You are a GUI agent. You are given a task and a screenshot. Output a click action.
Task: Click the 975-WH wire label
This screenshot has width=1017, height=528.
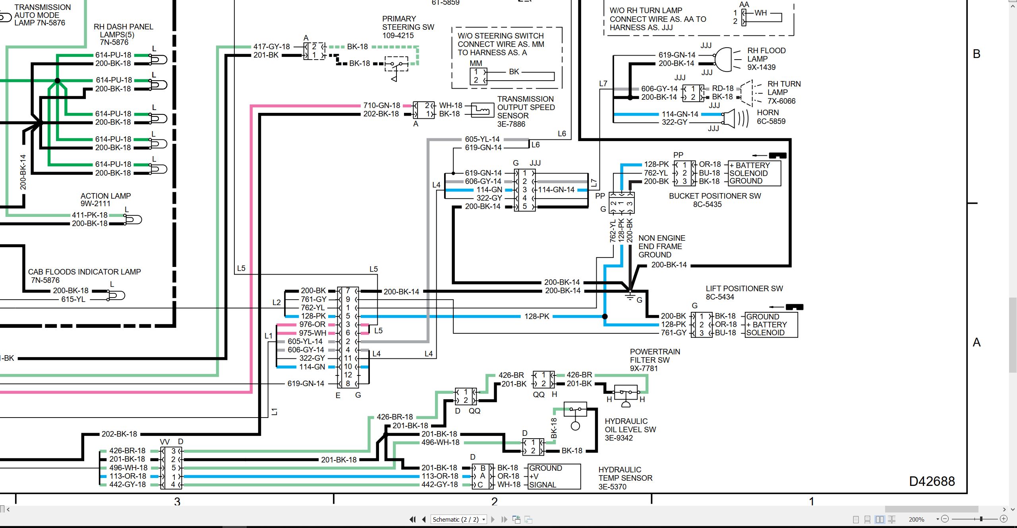[x=312, y=333]
